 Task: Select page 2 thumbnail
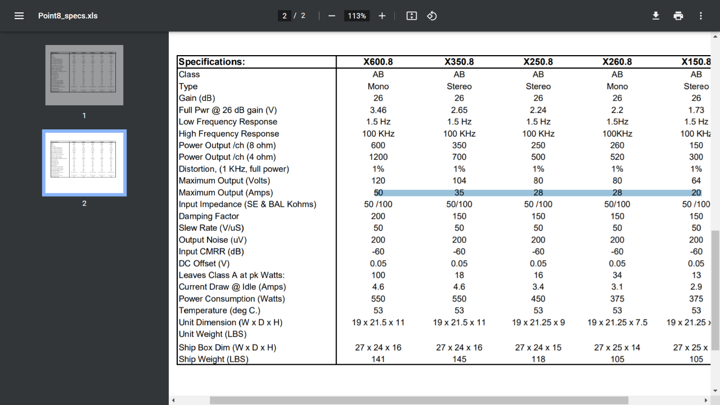click(x=84, y=163)
